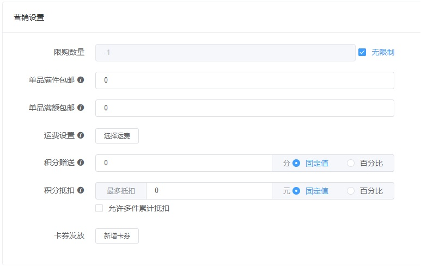Open info tooltip icon for 单品满额包邮
421x268 pixels.
coord(81,108)
